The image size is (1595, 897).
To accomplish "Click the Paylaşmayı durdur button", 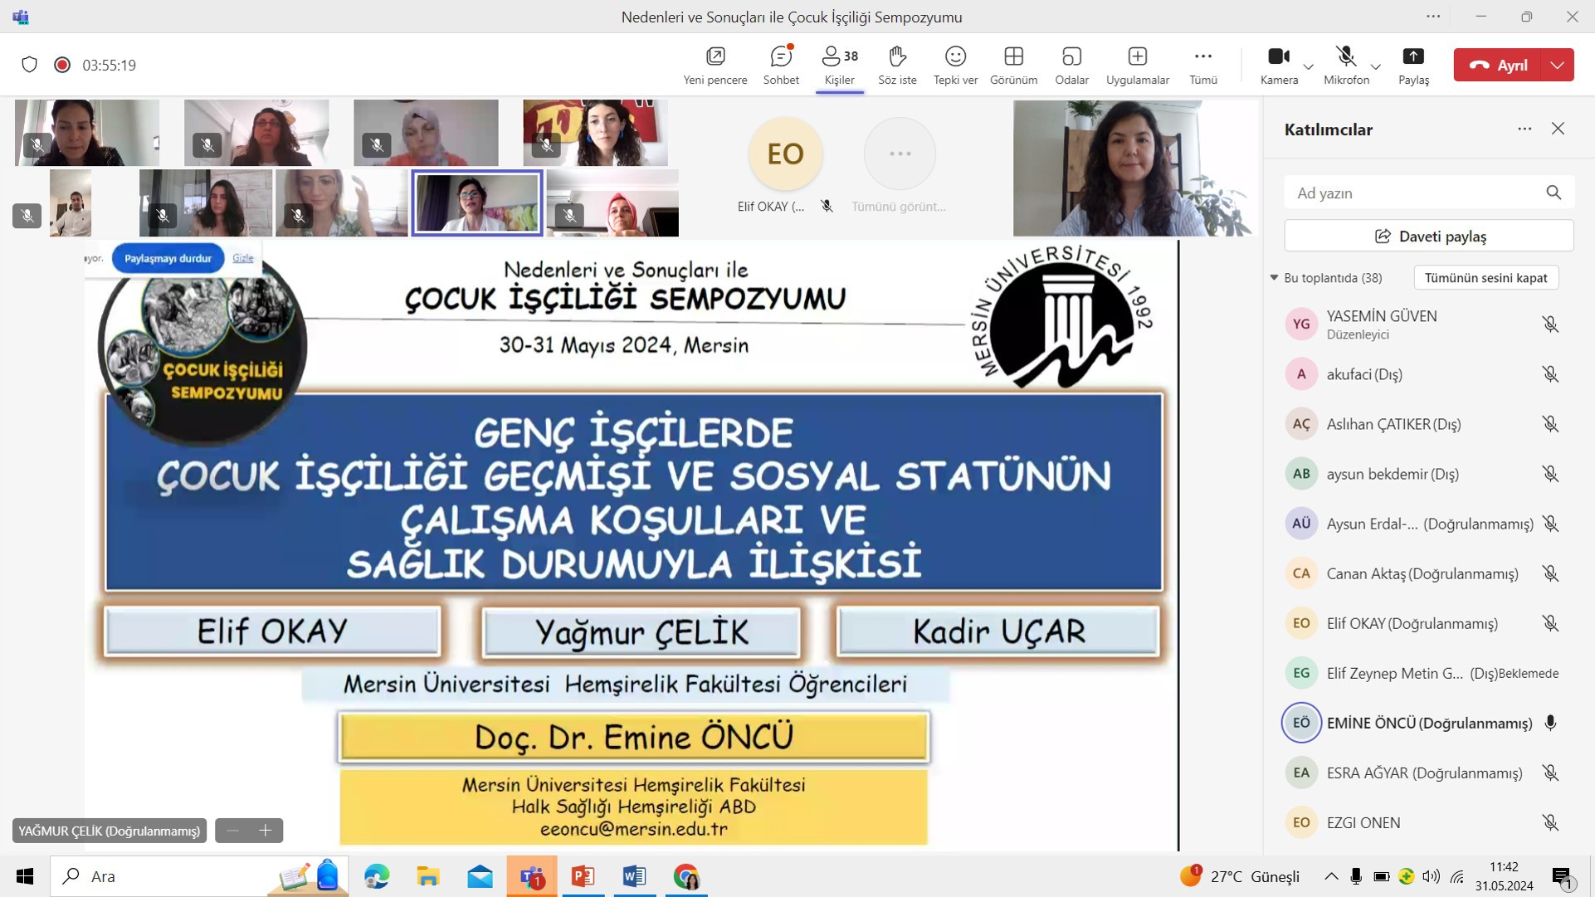I will coord(168,258).
